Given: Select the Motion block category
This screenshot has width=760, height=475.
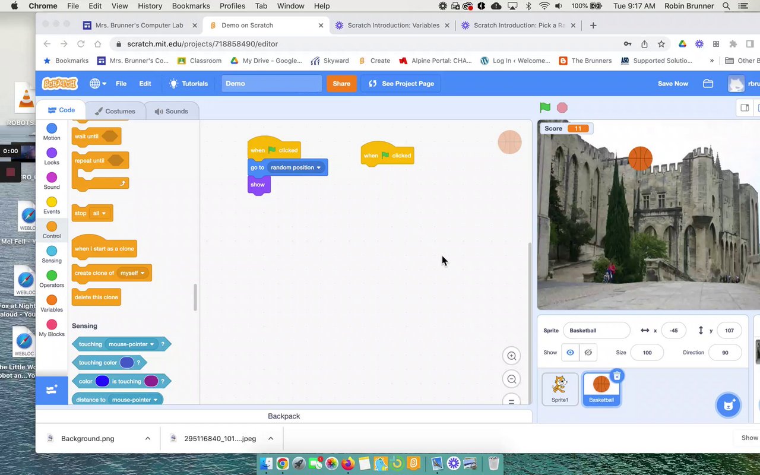Looking at the screenshot, I should pos(52,132).
